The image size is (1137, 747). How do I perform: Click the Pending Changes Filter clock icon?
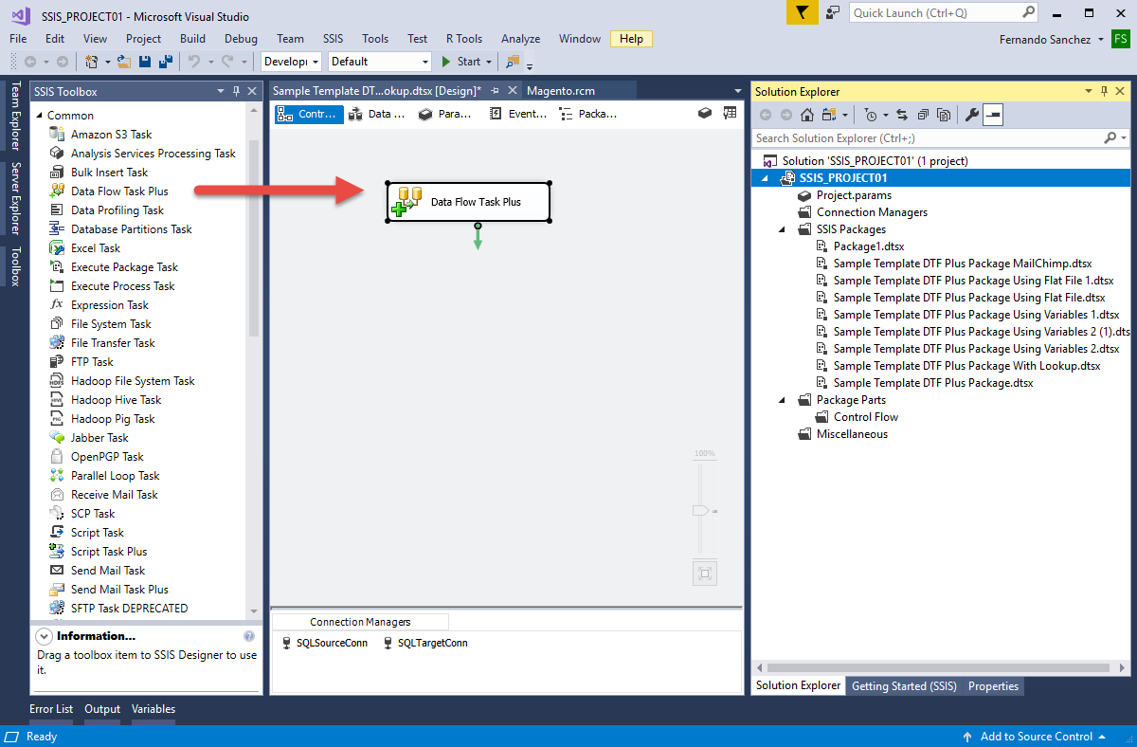click(871, 115)
